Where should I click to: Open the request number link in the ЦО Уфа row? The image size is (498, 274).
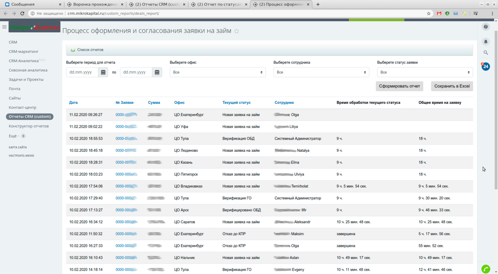tap(126, 127)
